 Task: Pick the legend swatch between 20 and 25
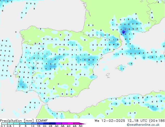46,124
